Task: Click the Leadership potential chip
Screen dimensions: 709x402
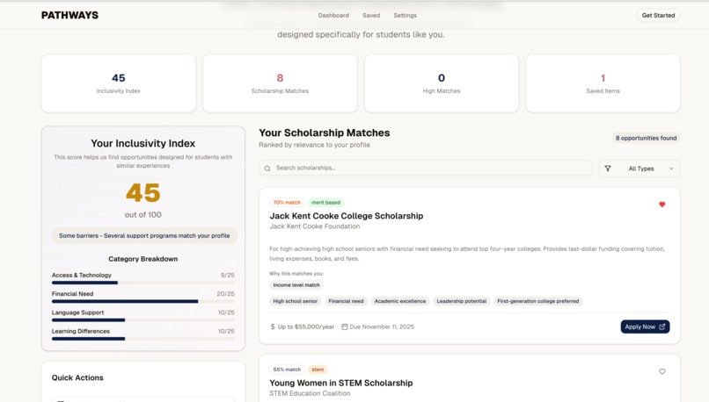Action: pos(461,301)
